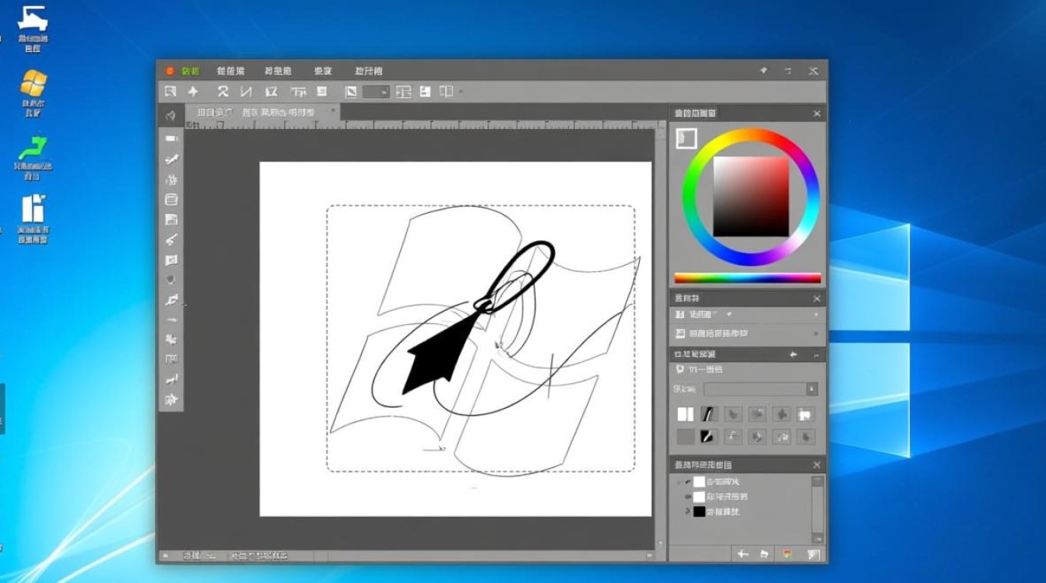Select the bottom-most tool in the left toolbox
This screenshot has height=583, width=1046.
(x=171, y=400)
